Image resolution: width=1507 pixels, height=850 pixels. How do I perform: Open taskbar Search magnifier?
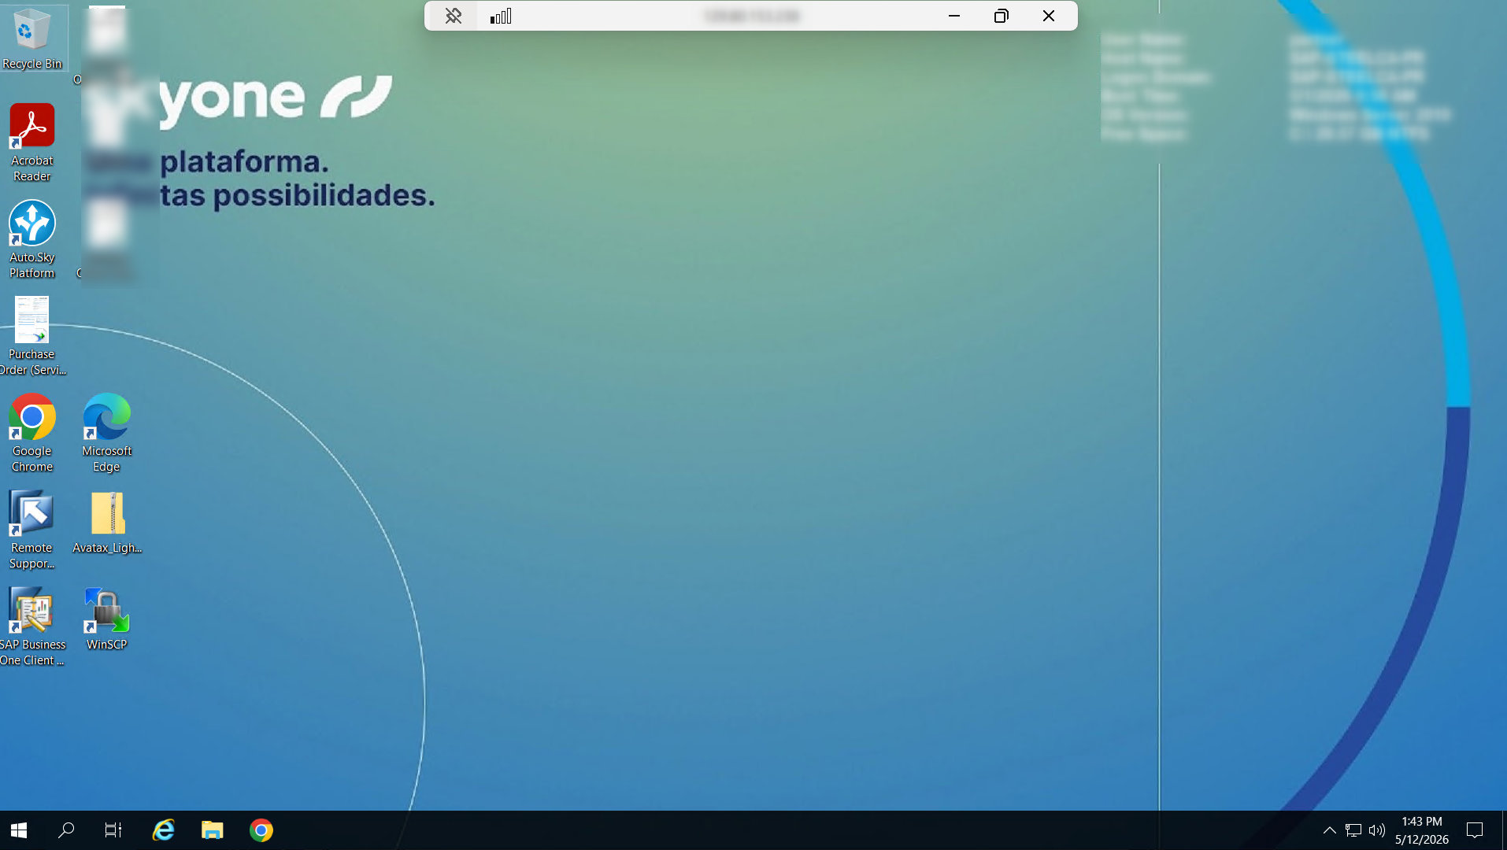tap(67, 830)
